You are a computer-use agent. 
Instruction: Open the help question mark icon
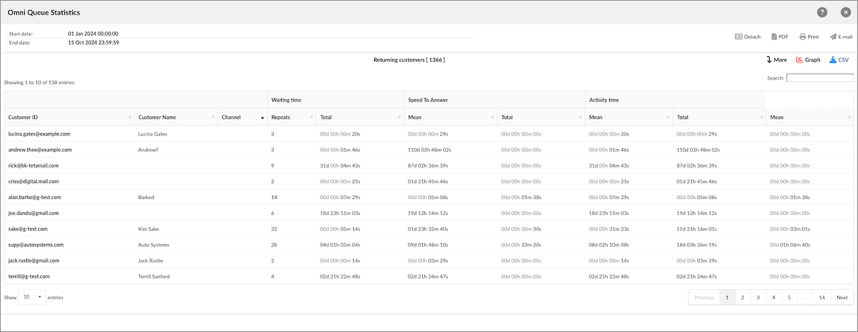tap(822, 12)
